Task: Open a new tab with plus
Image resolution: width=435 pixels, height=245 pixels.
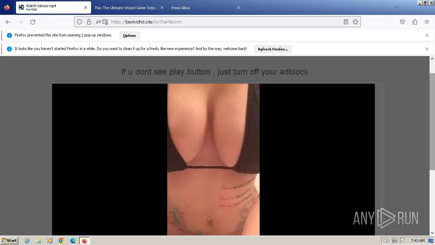Action: 251,7
